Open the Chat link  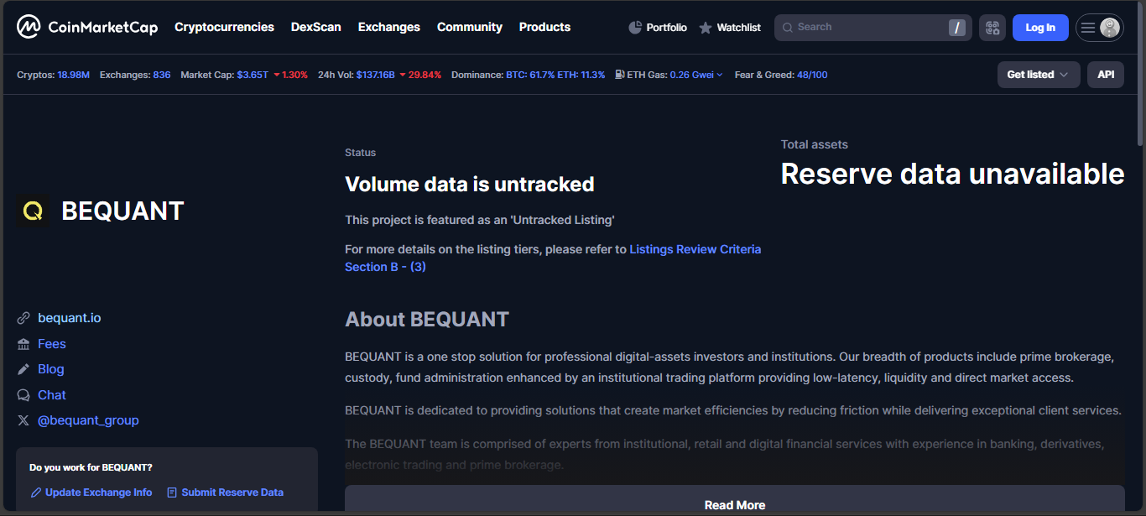coord(52,395)
